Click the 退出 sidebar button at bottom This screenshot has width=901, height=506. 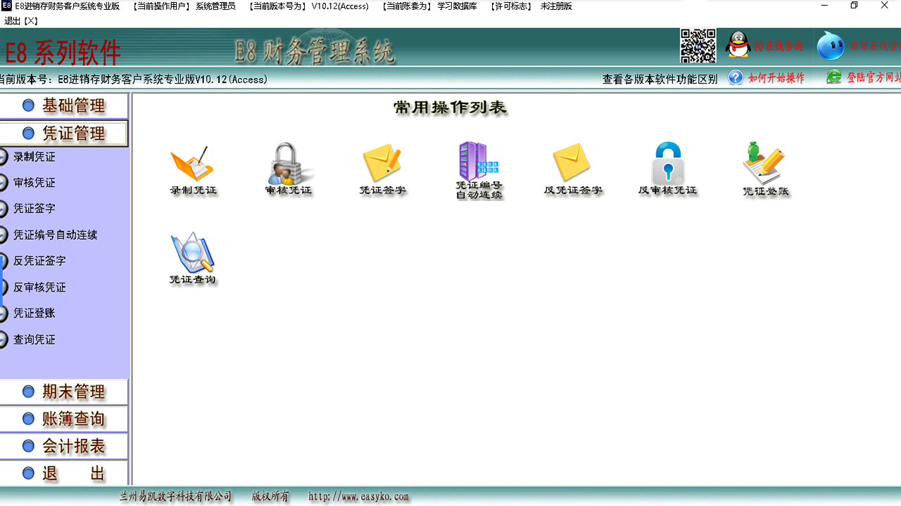[x=64, y=474]
